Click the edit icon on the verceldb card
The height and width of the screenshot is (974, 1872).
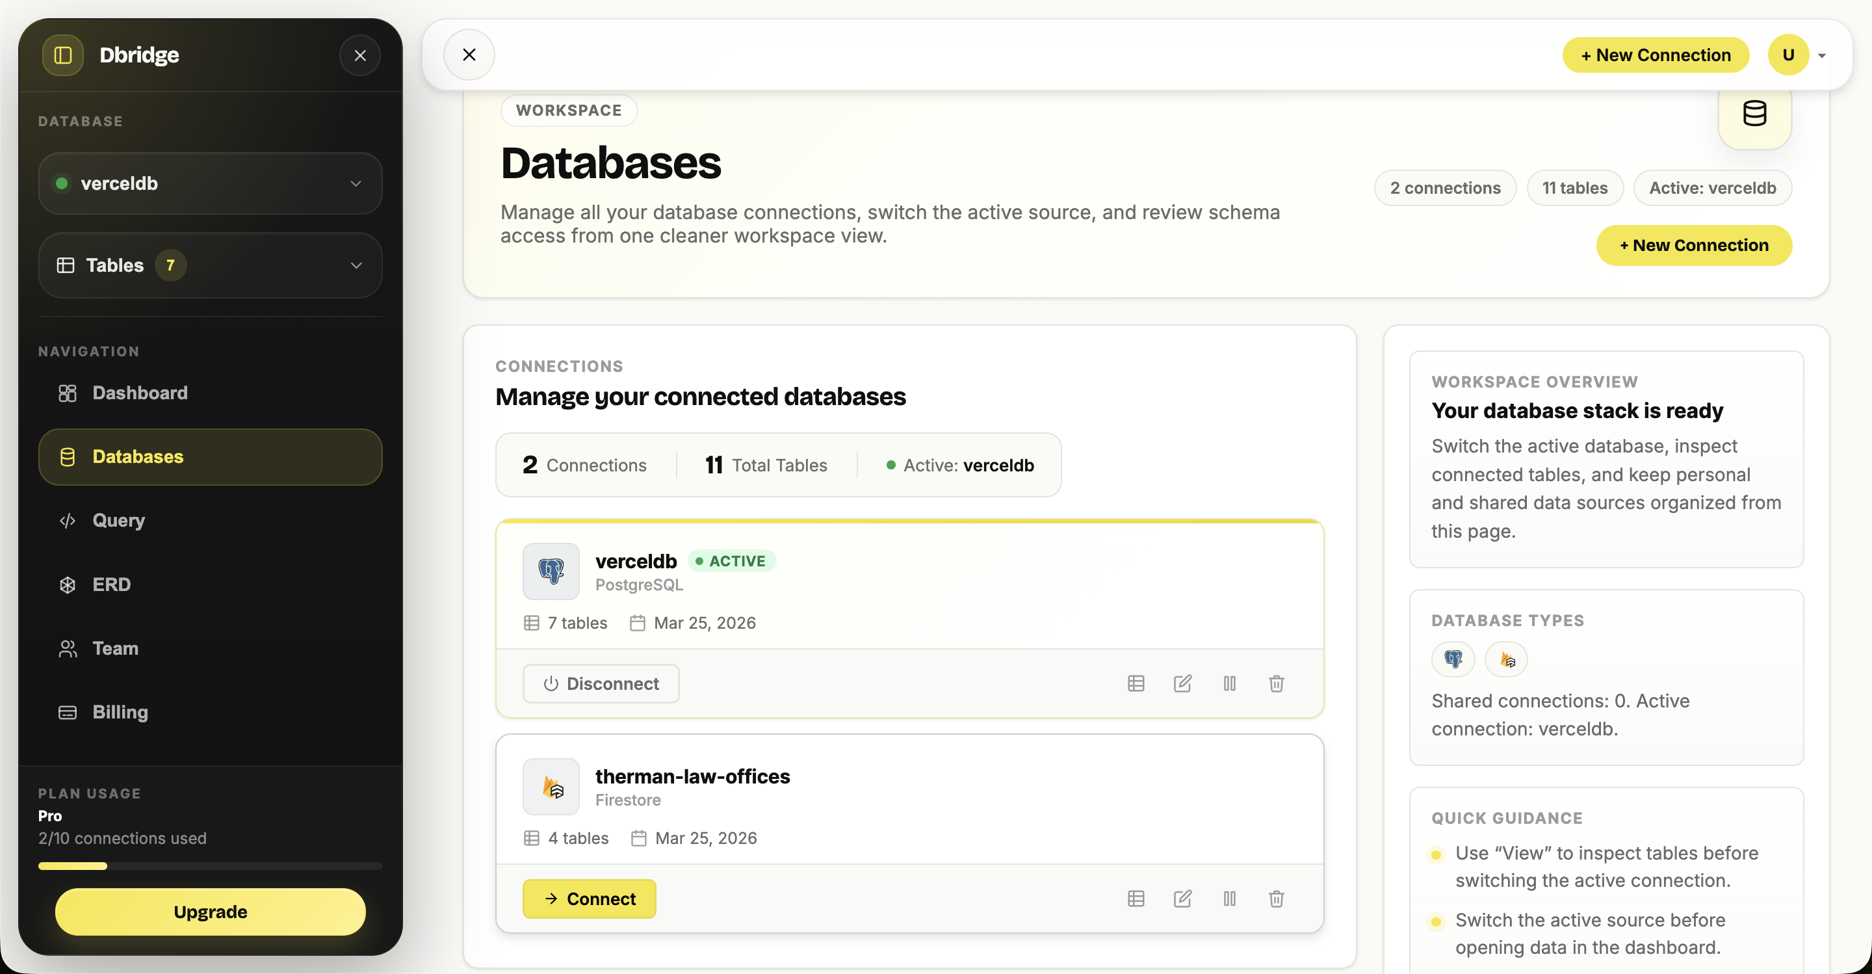coord(1182,683)
